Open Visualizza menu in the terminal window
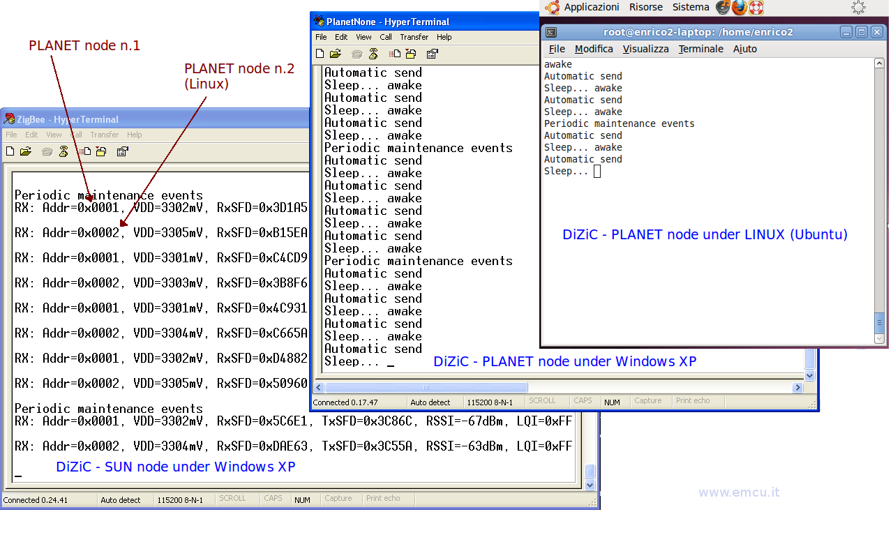The height and width of the screenshot is (558, 893). tap(645, 49)
